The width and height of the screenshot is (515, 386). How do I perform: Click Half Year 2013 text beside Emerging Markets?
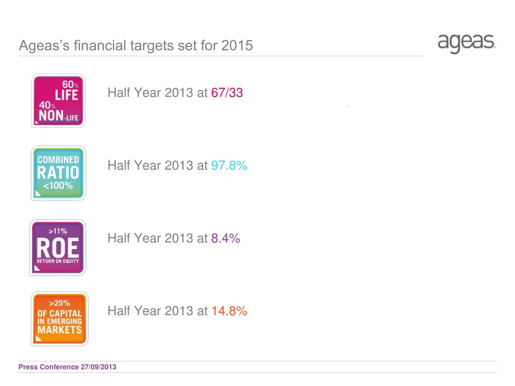click(150, 311)
